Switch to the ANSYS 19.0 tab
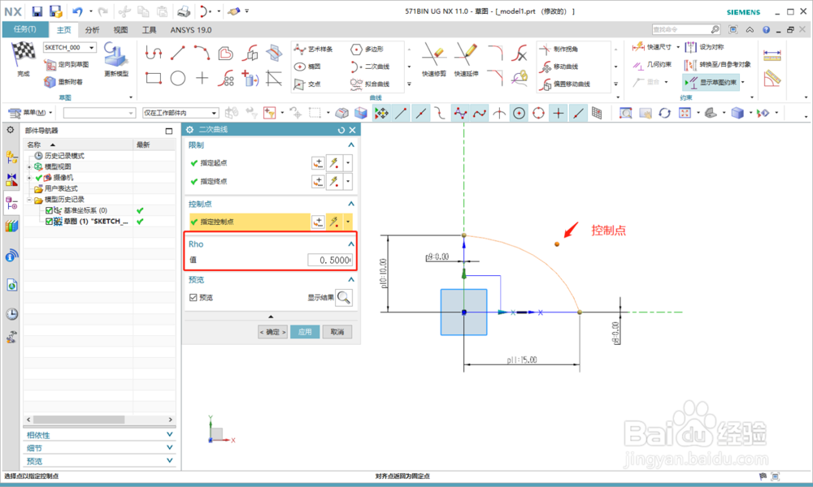 point(191,30)
